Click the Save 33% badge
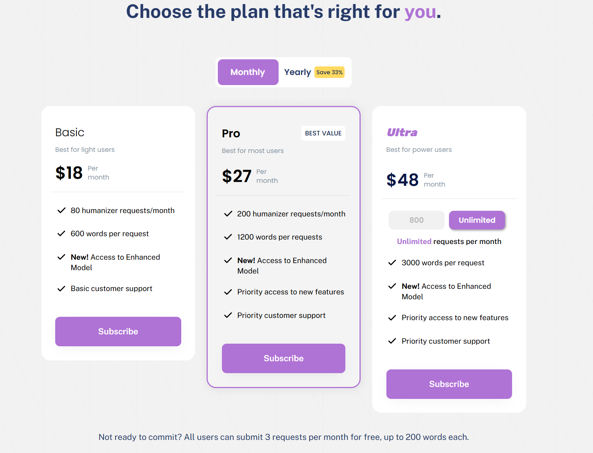Viewport: 593px width, 453px height. coord(329,72)
